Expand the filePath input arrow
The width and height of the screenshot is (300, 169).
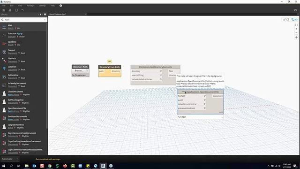205,96
